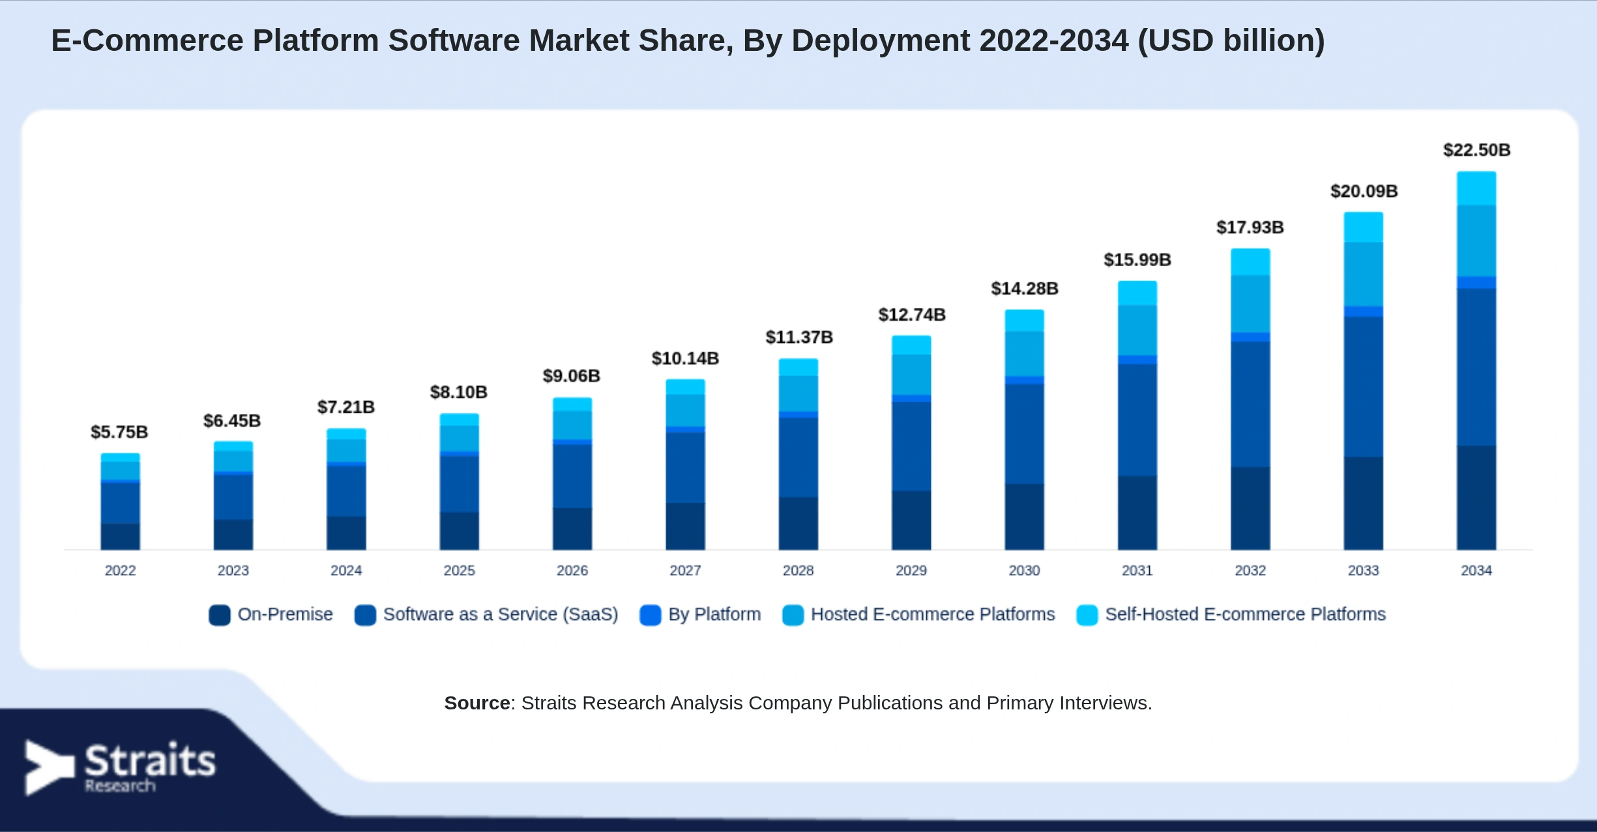Viewport: 1597px width, 832px height.
Task: Click the chart title heading text
Action: pos(688,40)
